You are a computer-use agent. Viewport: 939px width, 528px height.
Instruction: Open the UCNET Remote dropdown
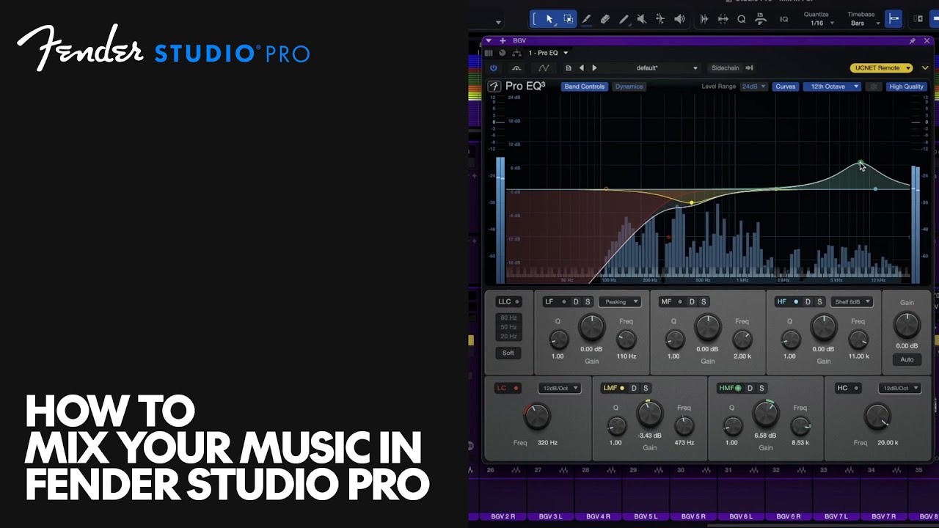(x=881, y=68)
